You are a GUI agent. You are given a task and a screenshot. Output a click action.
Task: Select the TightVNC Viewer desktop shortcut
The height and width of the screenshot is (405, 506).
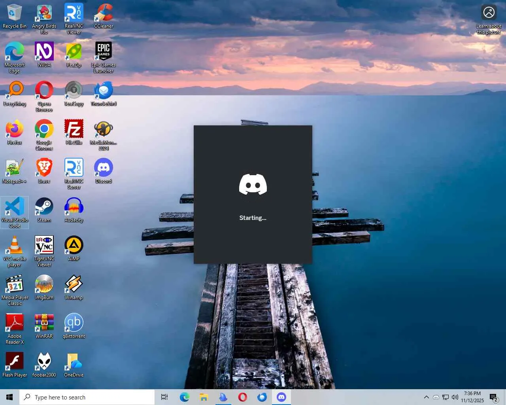coord(44,252)
